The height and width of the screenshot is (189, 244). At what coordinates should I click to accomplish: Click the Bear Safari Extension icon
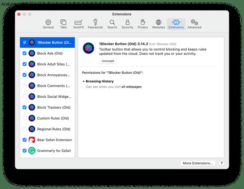click(x=32, y=140)
